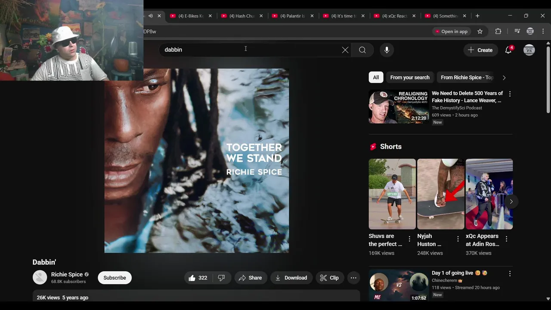551x310 pixels.
Task: Open Chrome profile icon in toolbar
Action: point(530,31)
